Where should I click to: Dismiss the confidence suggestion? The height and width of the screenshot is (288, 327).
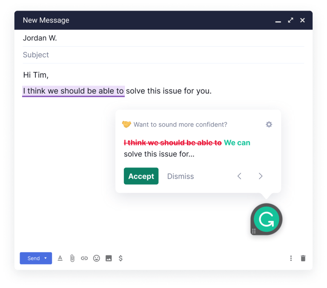[181, 176]
